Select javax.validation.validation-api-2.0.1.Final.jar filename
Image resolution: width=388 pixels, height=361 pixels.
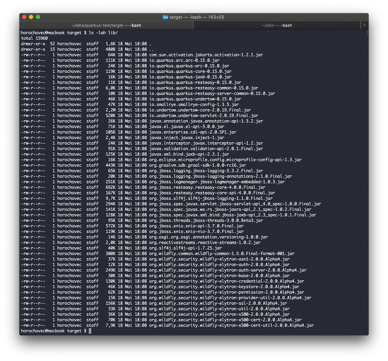click(206, 149)
